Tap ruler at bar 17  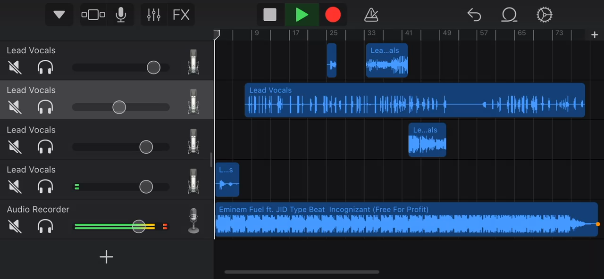[296, 33]
